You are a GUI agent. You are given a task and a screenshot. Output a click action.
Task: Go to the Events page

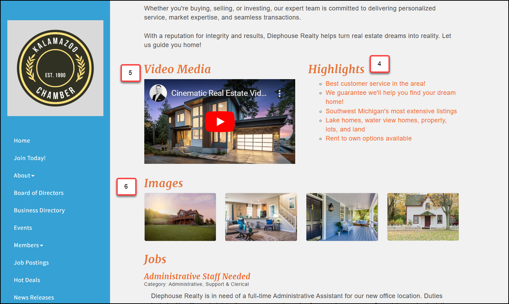(x=23, y=228)
